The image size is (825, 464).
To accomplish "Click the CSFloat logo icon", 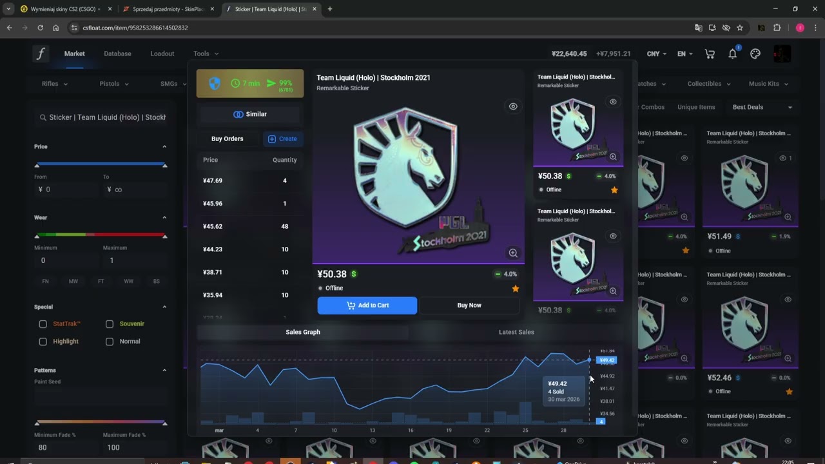I will tap(41, 53).
